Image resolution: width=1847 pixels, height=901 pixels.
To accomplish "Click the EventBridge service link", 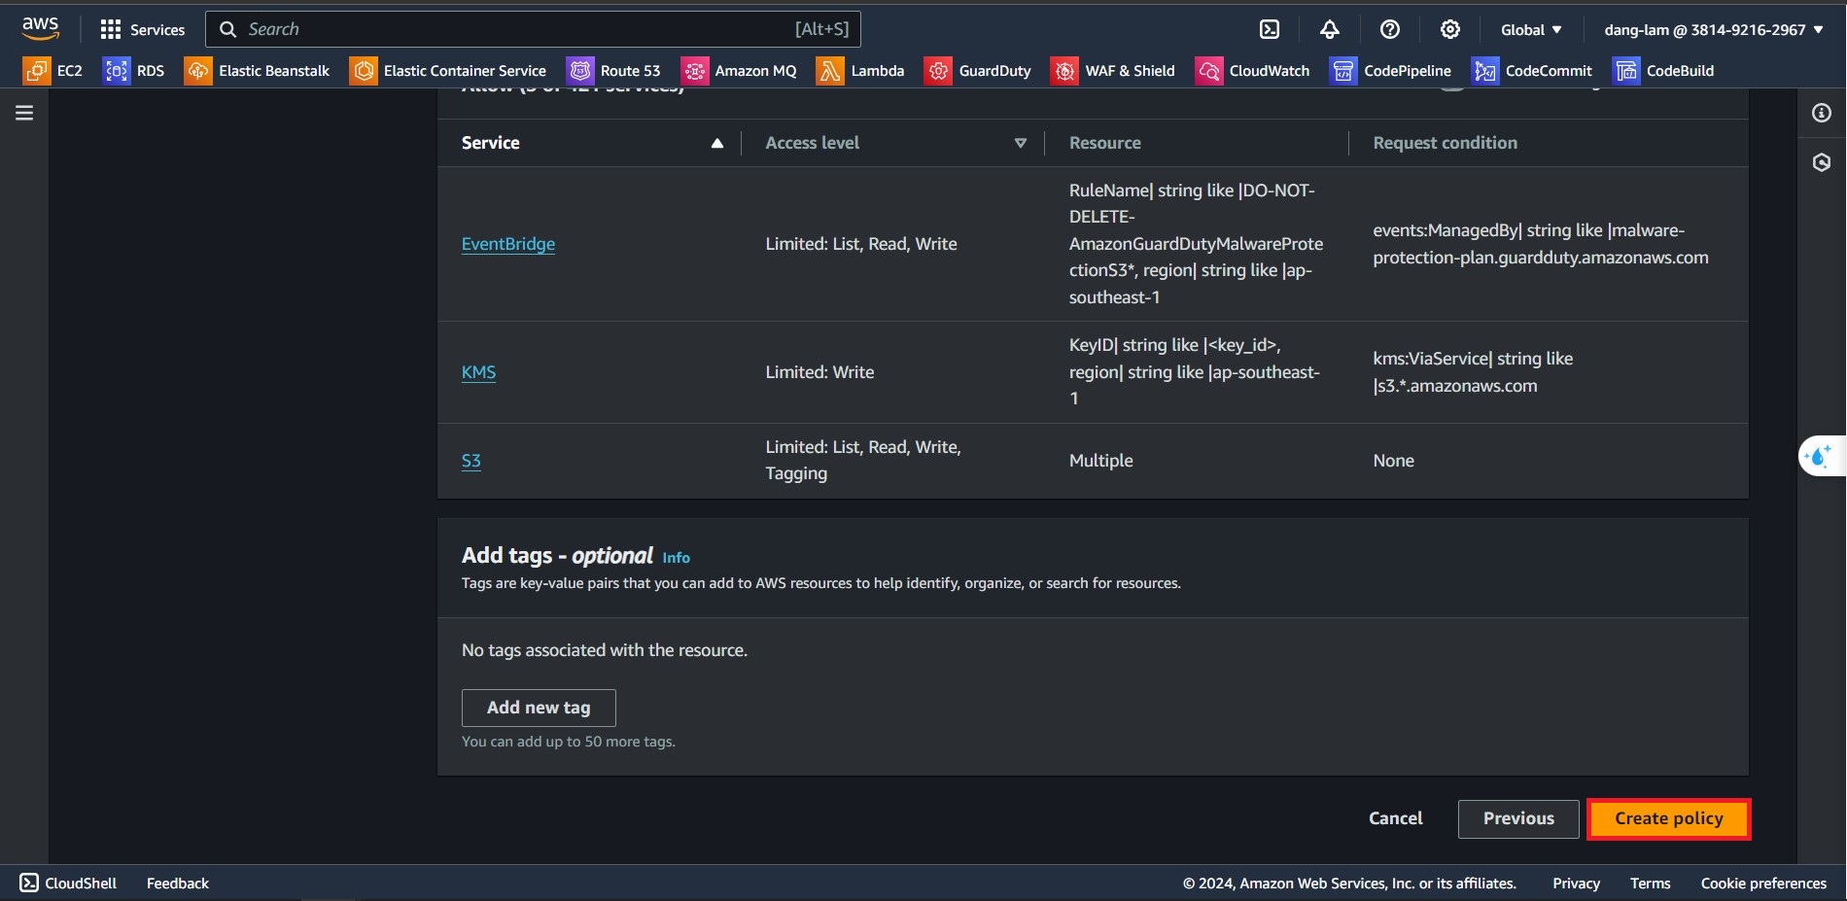I will 507,244.
